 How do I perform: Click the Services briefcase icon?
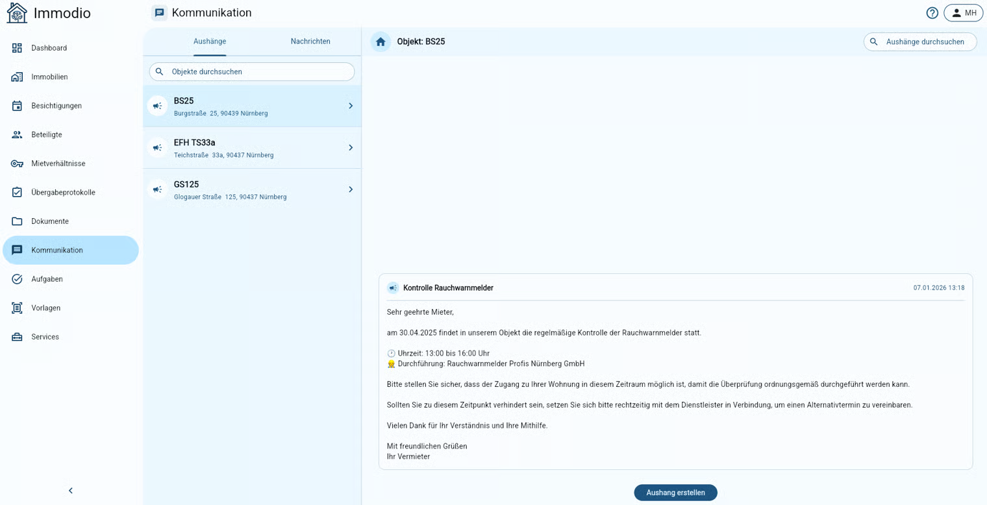pos(18,337)
